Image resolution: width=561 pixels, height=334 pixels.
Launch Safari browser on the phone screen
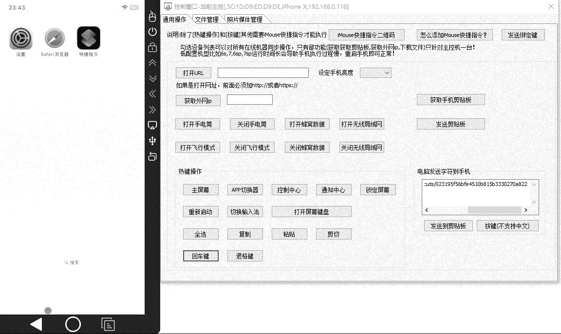[x=55, y=38]
